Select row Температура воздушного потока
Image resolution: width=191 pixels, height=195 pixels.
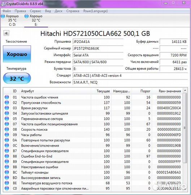tap(93, 183)
